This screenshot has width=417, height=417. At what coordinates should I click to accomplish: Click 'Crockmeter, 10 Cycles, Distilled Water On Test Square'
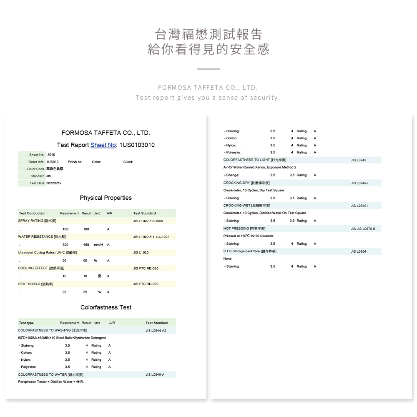(x=265, y=213)
